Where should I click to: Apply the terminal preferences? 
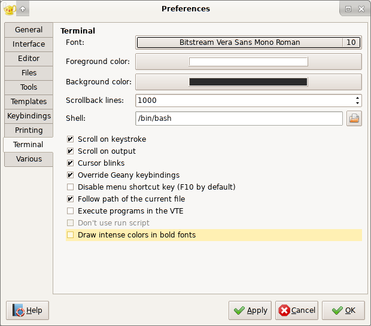(x=250, y=310)
